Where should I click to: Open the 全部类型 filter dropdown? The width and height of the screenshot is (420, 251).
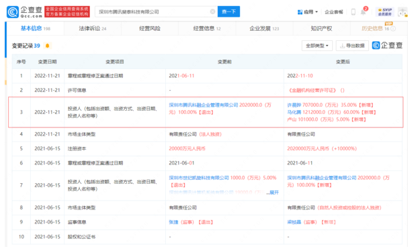point(317,46)
